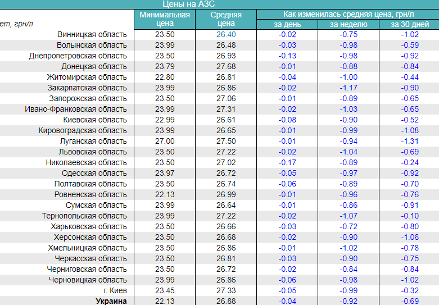Select Луганская 30-day change -1.31 cell
The height and width of the screenshot is (305, 439).
click(409, 141)
